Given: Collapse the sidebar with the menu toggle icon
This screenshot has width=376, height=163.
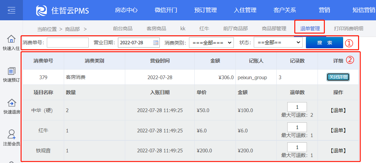Looking at the screenshot, I should (x=11, y=10).
